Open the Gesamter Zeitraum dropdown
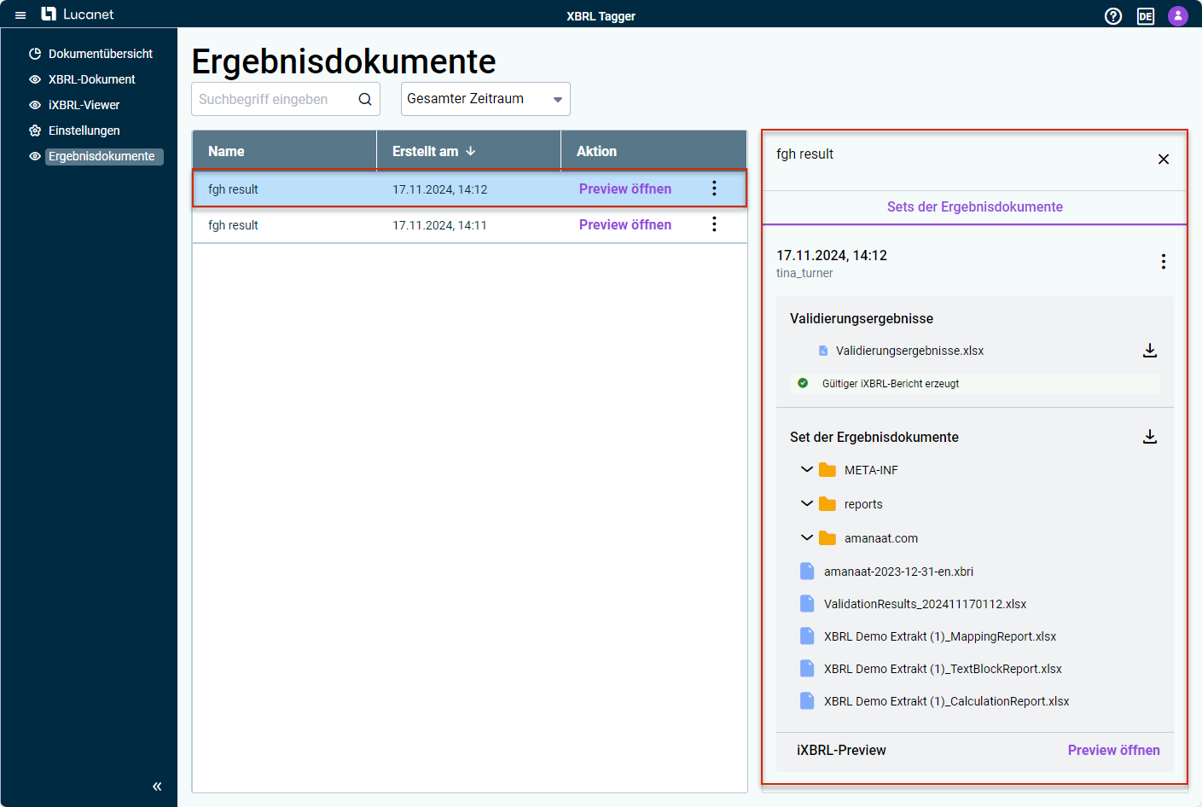Viewport: 1202px width, 807px height. pos(485,99)
